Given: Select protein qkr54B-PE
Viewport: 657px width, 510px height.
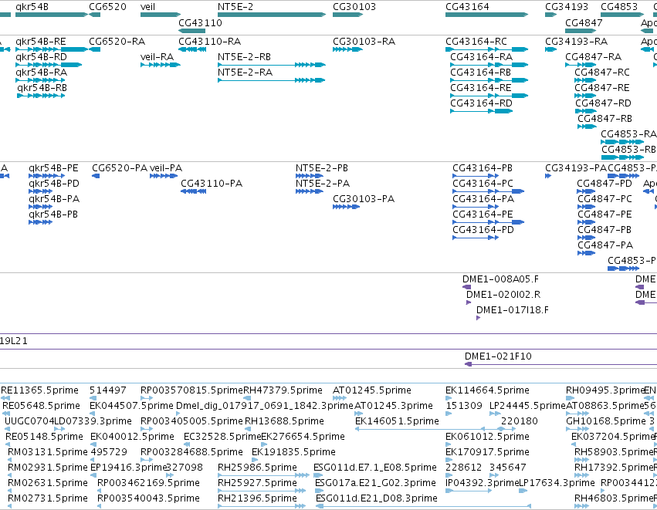Looking at the screenshot, I should (46, 176).
